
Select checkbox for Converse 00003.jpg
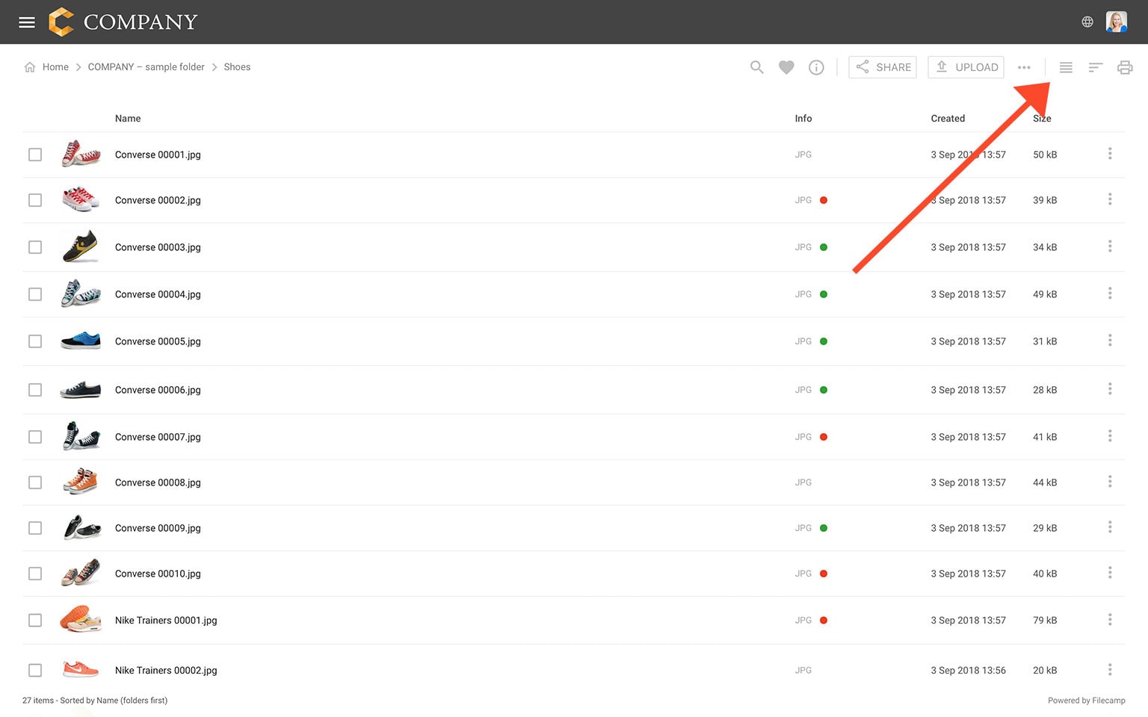coord(35,247)
